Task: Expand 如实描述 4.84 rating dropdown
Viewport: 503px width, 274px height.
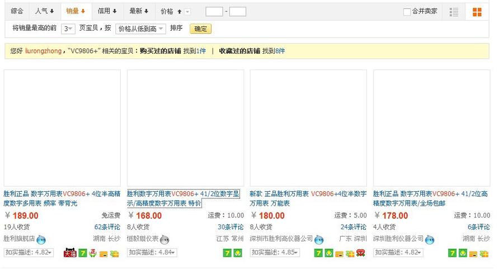Action: tap(152, 253)
